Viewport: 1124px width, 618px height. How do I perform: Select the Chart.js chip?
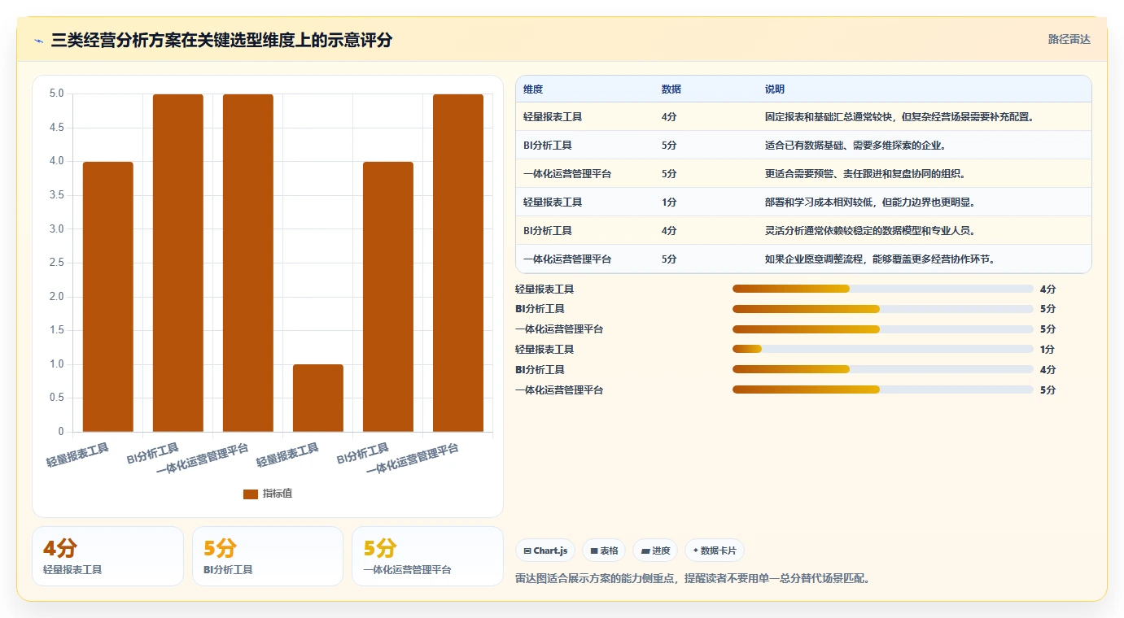point(545,551)
